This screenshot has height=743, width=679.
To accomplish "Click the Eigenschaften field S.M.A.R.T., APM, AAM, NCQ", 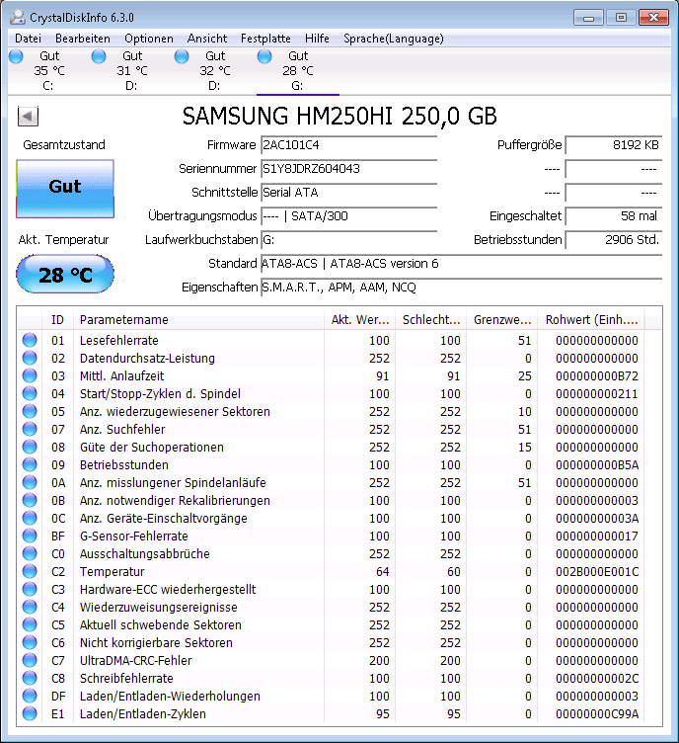I will (461, 288).
